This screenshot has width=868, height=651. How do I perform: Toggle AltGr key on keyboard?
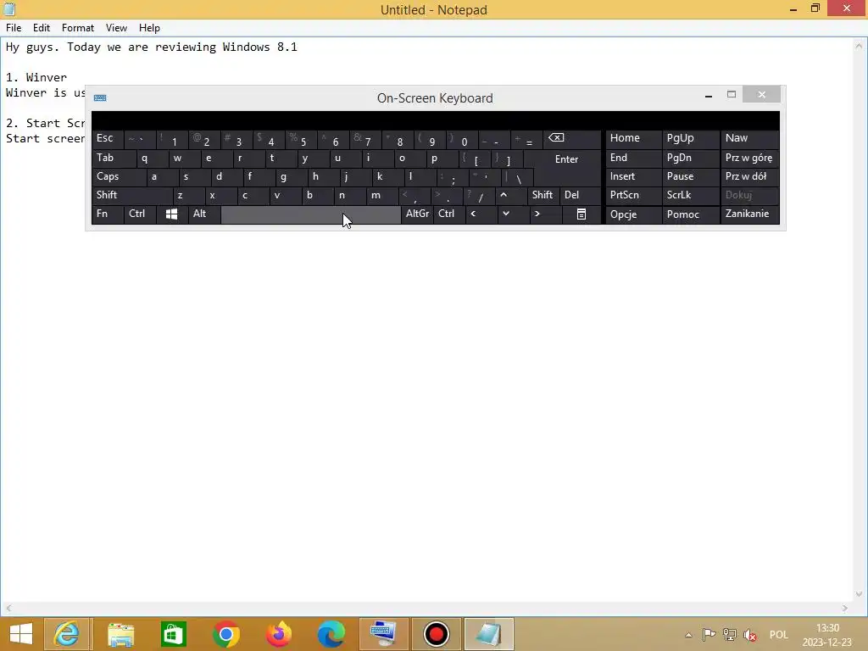click(x=417, y=214)
